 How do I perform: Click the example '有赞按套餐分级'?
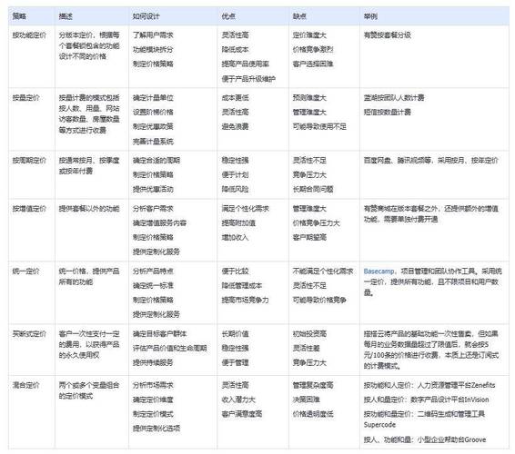tap(388, 35)
